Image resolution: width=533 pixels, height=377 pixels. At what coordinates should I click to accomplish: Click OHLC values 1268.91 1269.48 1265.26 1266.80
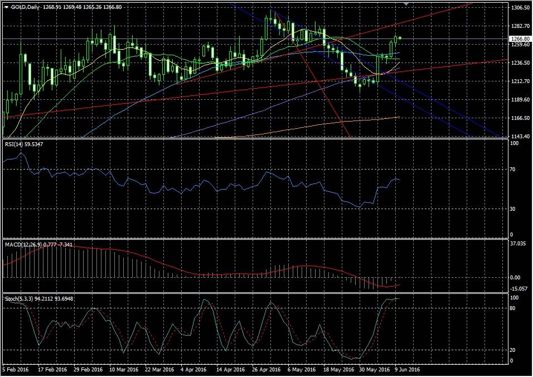(83, 7)
